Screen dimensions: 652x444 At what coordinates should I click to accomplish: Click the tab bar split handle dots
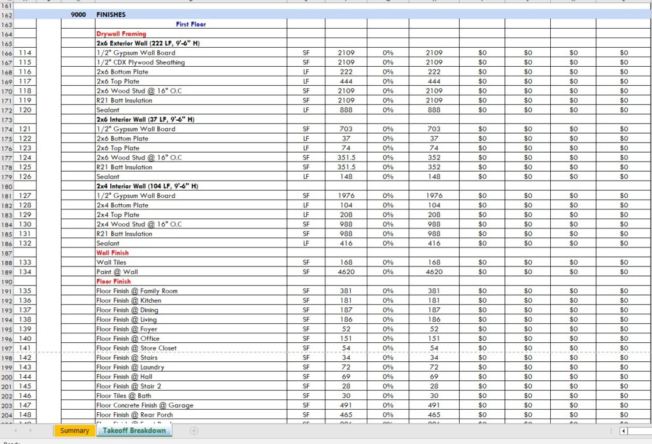point(611,431)
